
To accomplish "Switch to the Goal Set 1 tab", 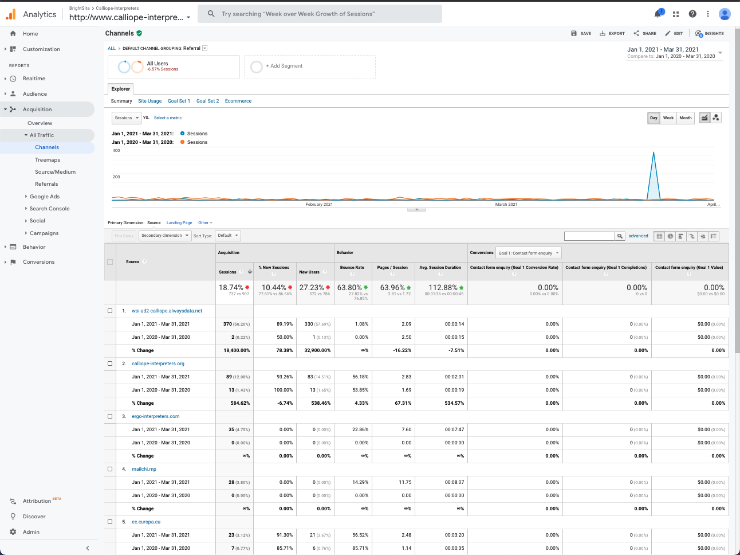I will [179, 101].
